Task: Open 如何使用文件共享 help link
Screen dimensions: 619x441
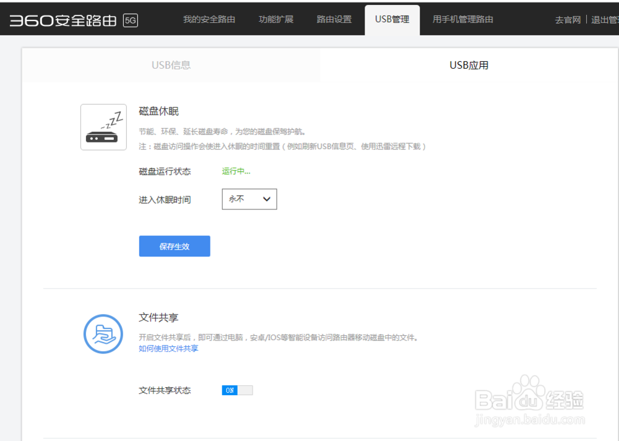Action: point(168,349)
